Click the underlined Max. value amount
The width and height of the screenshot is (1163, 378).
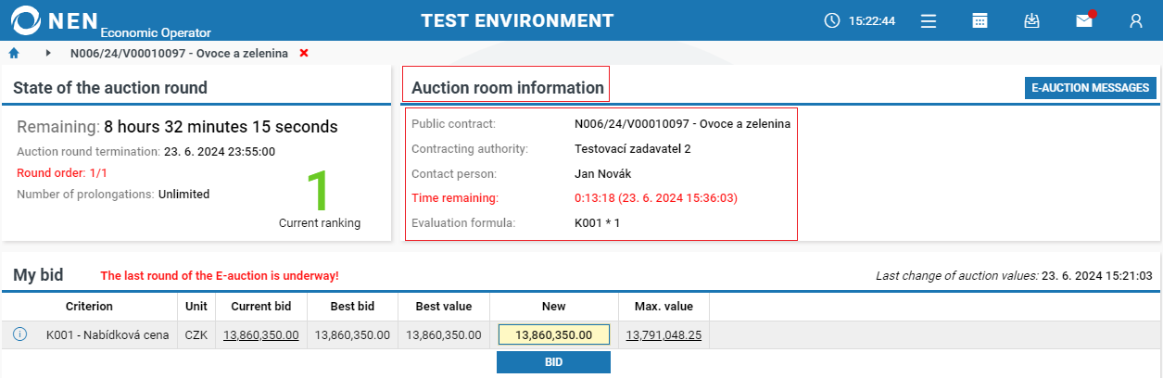pyautogui.click(x=662, y=334)
